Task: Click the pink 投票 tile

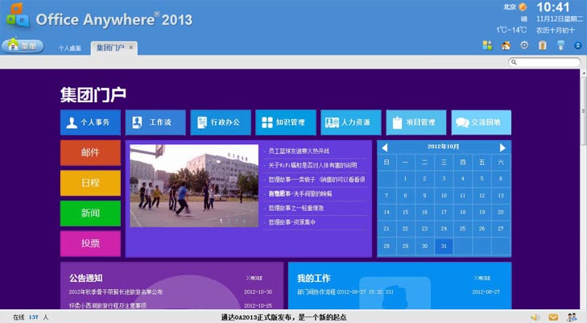Action: pos(90,243)
